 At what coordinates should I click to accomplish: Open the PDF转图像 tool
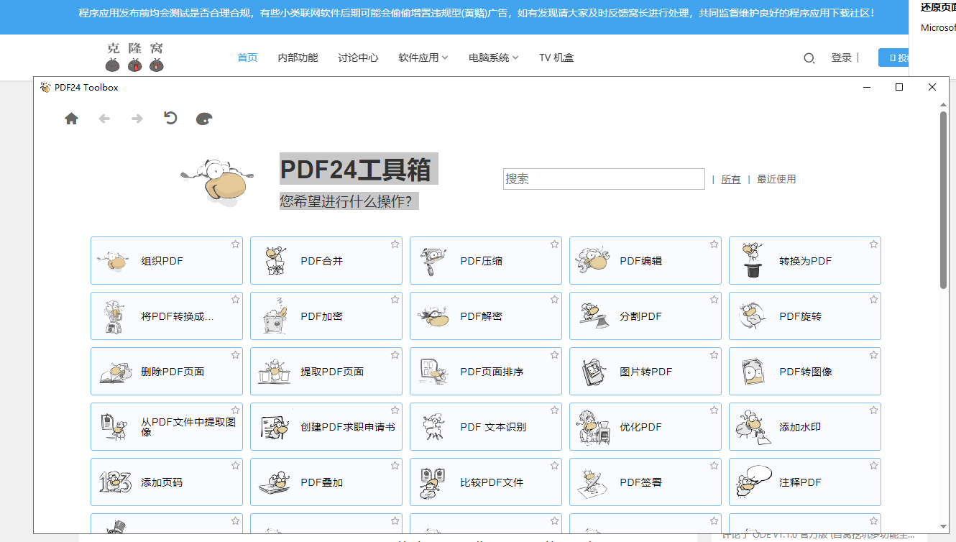pos(805,372)
